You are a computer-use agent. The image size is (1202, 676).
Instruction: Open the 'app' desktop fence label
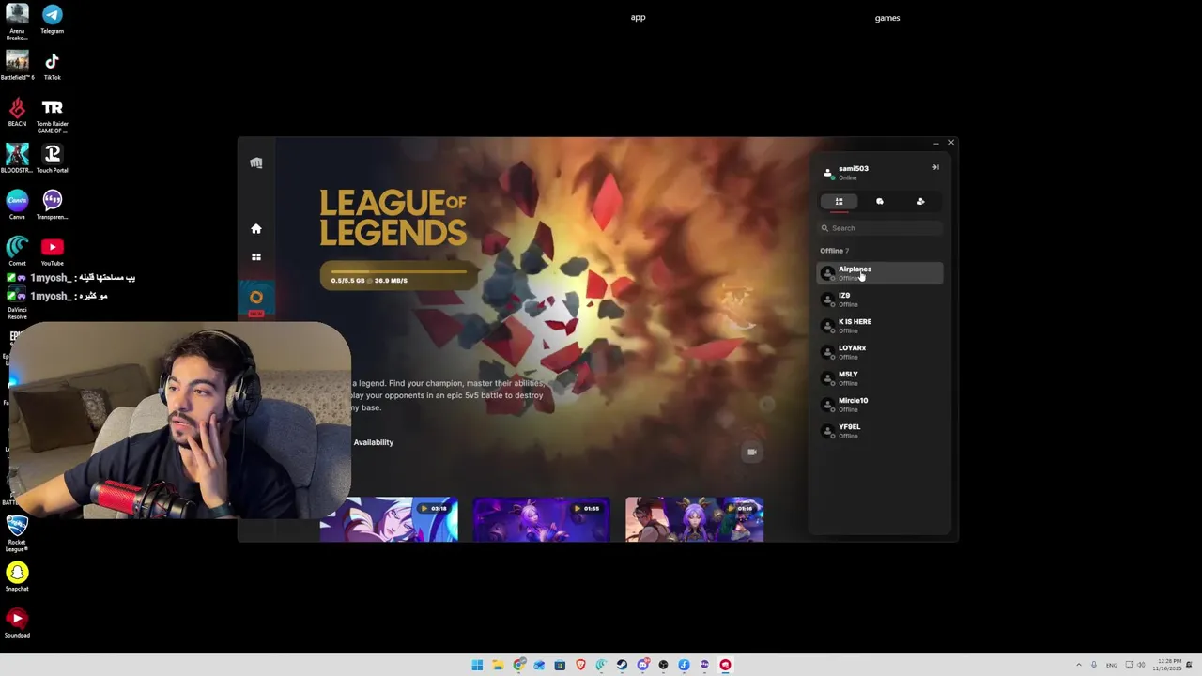[x=638, y=17]
